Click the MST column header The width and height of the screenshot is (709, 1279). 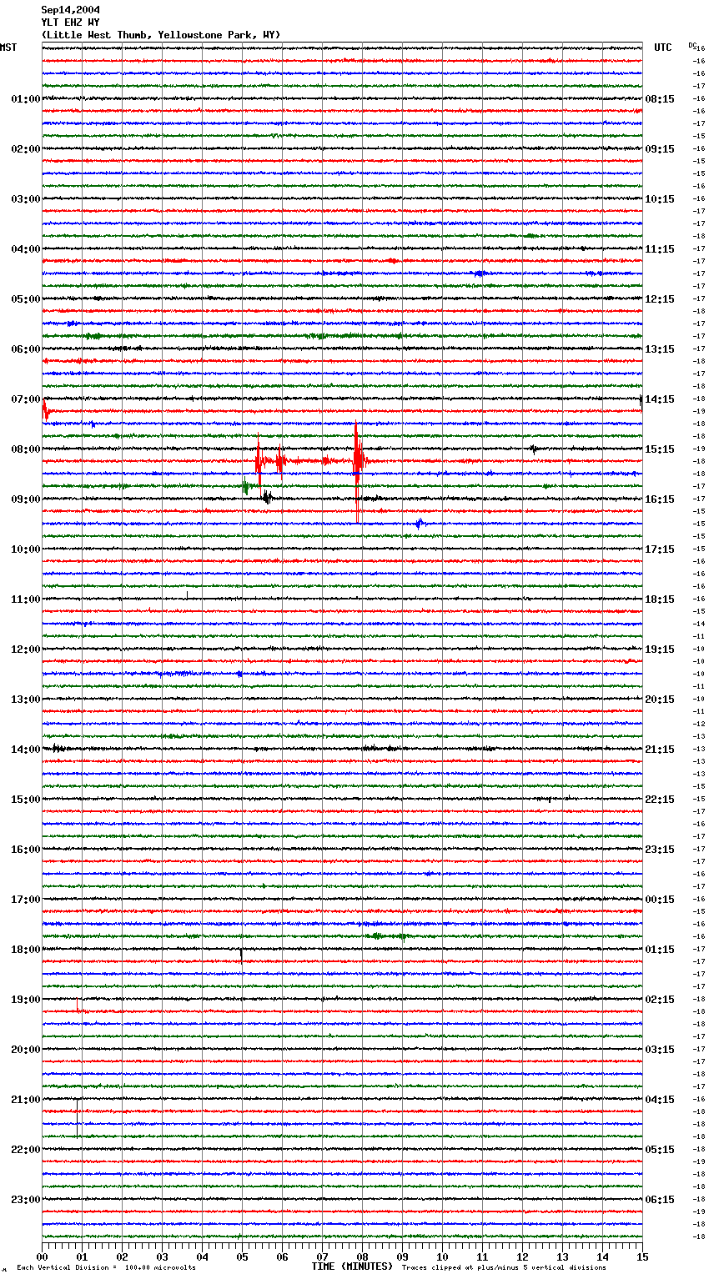(x=8, y=48)
